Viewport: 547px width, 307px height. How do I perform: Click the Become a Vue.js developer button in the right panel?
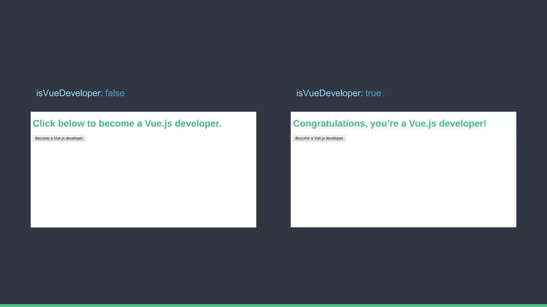pyautogui.click(x=319, y=138)
